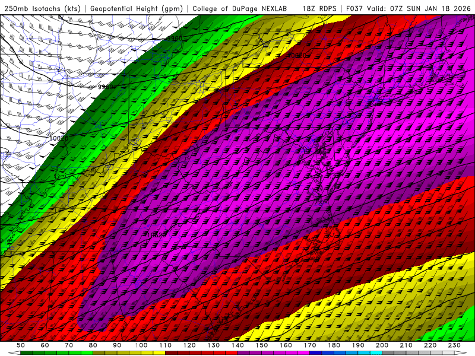Viewport: 475px width, 356px height.
Task: Click the "College of DuPage NEXLAB" header text
Action: pyautogui.click(x=240, y=8)
